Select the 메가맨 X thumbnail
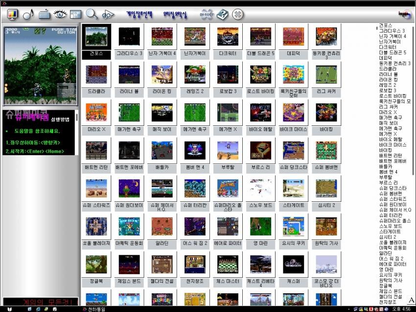 point(228,112)
